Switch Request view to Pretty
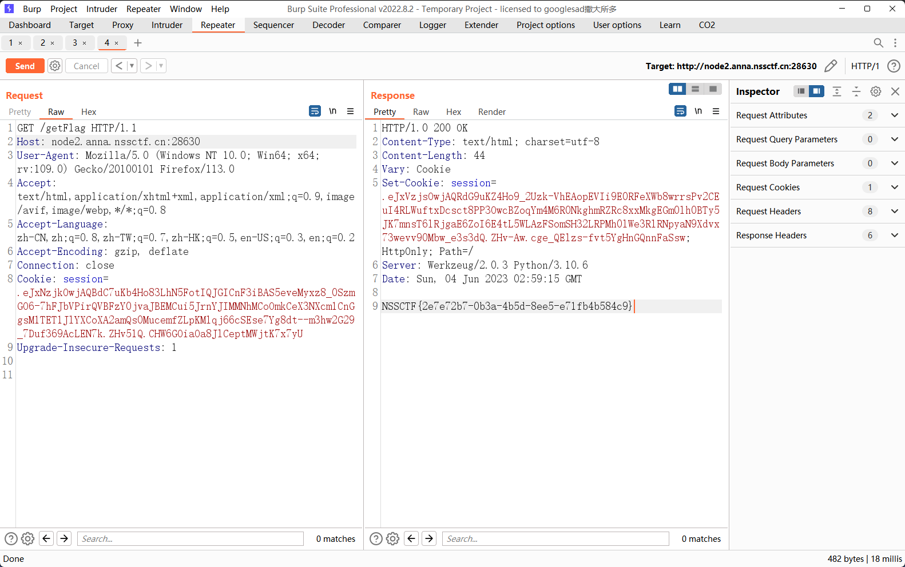 pyautogui.click(x=20, y=112)
